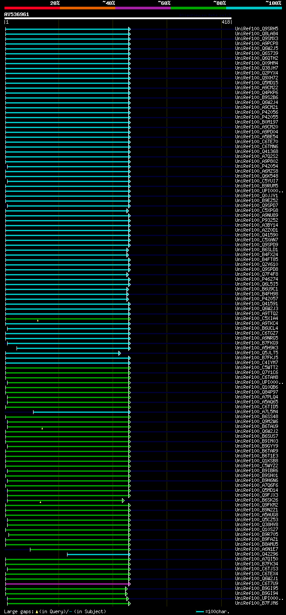Click the cyan 100char scale bar legend

(200, 611)
